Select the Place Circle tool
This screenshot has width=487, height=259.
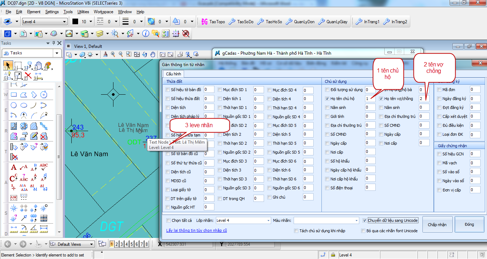(x=14, y=105)
